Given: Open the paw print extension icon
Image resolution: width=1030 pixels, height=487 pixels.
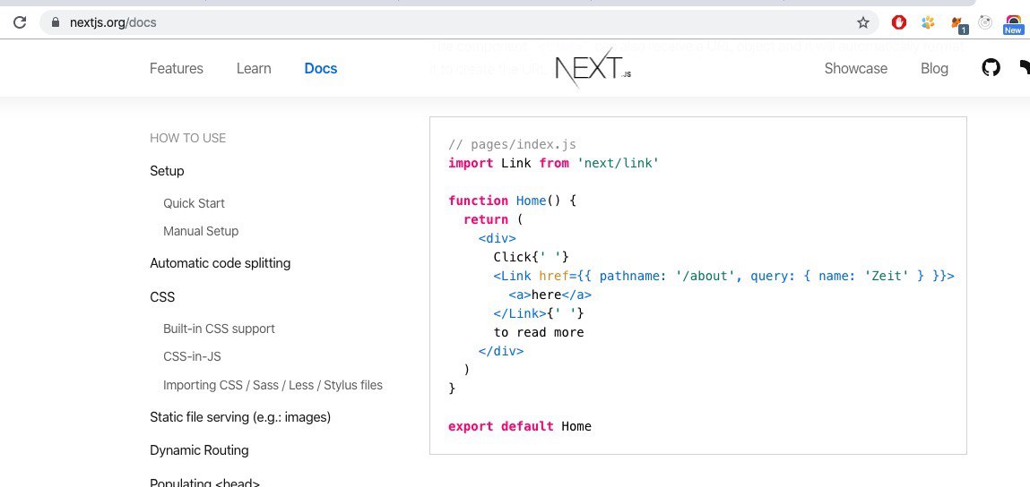Looking at the screenshot, I should click(928, 22).
